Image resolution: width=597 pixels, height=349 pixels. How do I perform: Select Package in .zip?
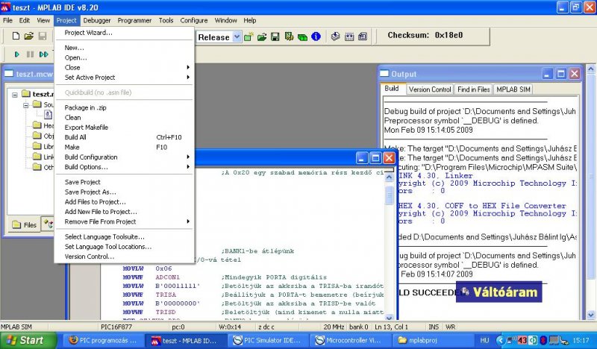(x=124, y=107)
